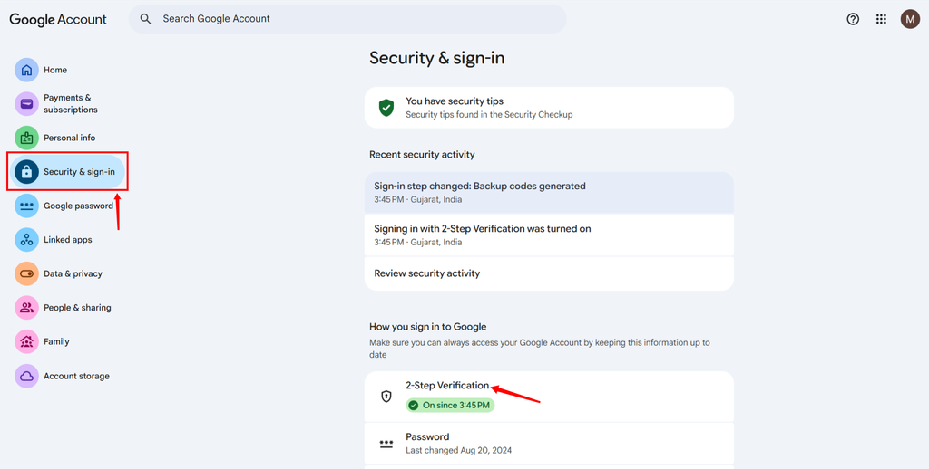Viewport: 929px width, 469px height.
Task: Click the search magnifier icon
Action: point(145,19)
